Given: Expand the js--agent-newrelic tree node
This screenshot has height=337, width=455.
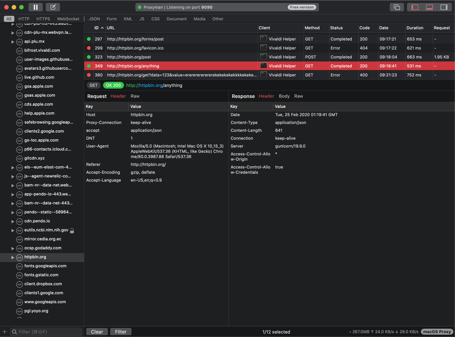Looking at the screenshot, I should pos(13,176).
